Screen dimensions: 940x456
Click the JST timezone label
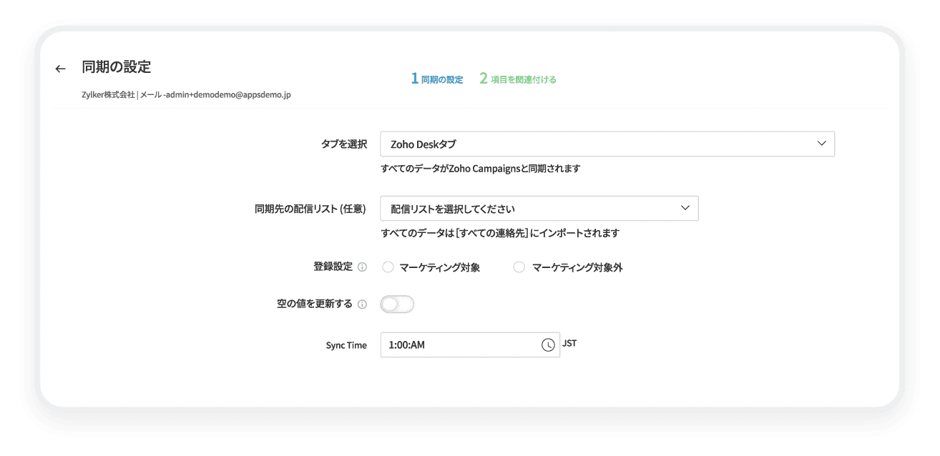571,343
